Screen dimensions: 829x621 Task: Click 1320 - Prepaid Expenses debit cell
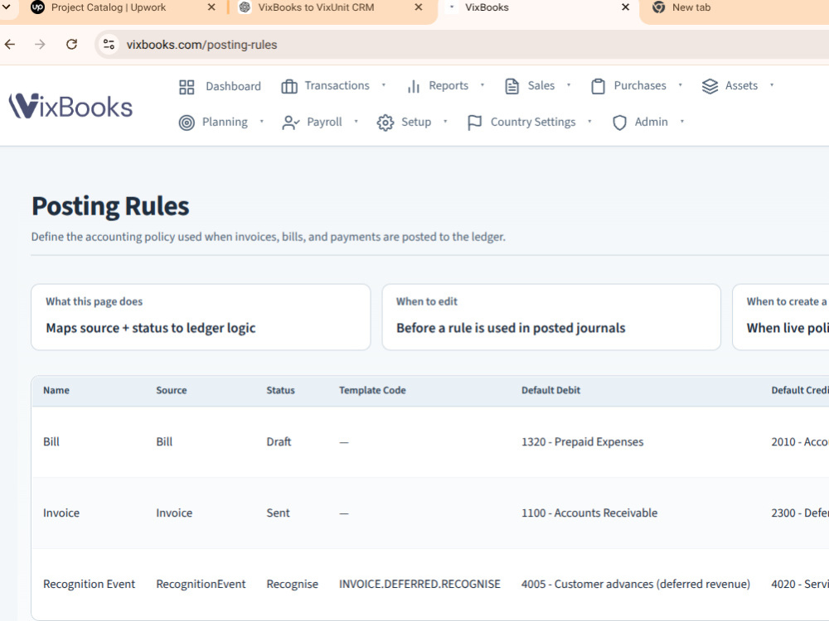[x=582, y=441]
